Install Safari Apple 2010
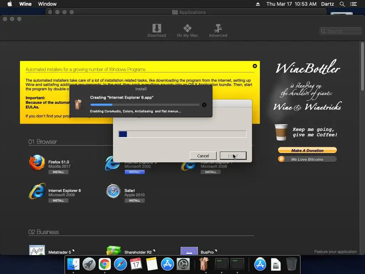 (134, 201)
